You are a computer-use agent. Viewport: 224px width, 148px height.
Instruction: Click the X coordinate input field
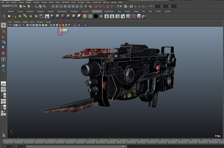point(158,6)
